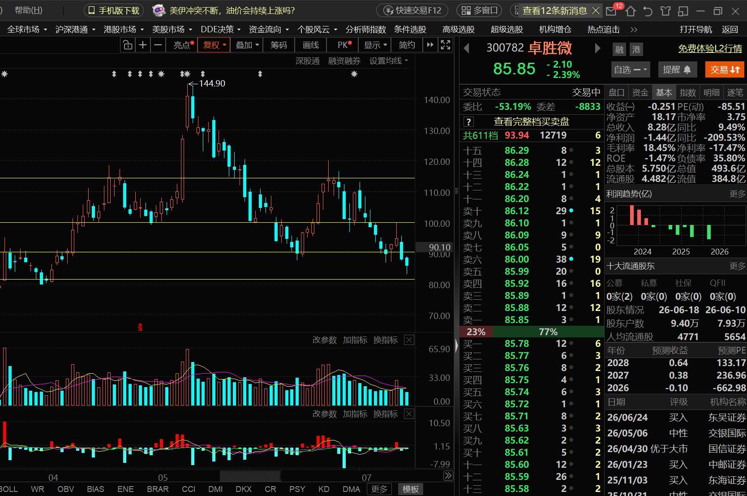The height and width of the screenshot is (496, 747).
Task: Switch to the 资金 tab
Action: point(640,93)
